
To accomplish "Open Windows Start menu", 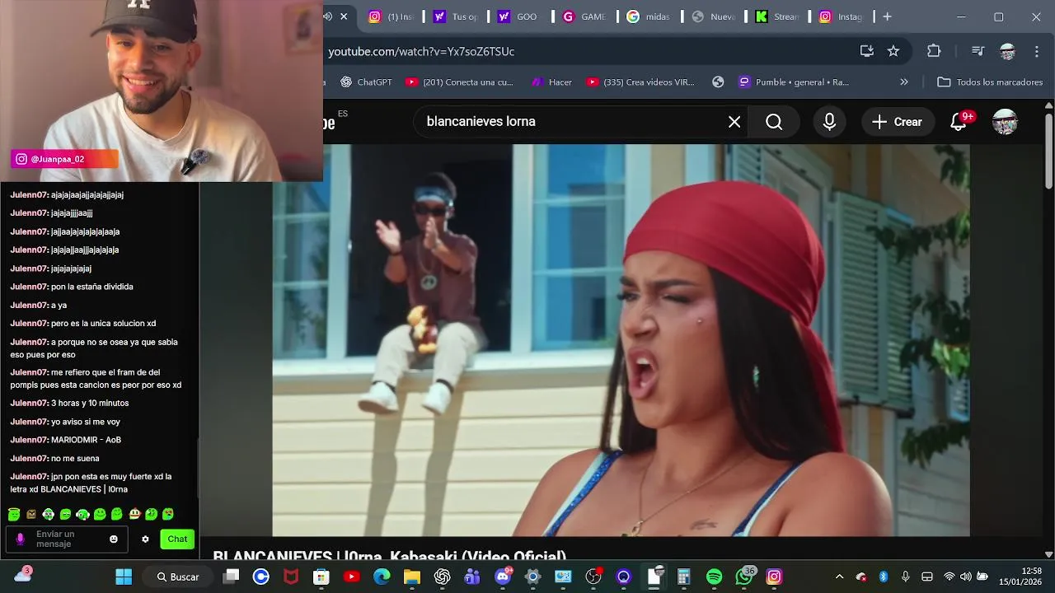I will pyautogui.click(x=124, y=577).
